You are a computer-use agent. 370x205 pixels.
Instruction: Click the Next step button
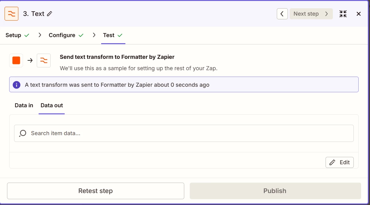pos(311,14)
